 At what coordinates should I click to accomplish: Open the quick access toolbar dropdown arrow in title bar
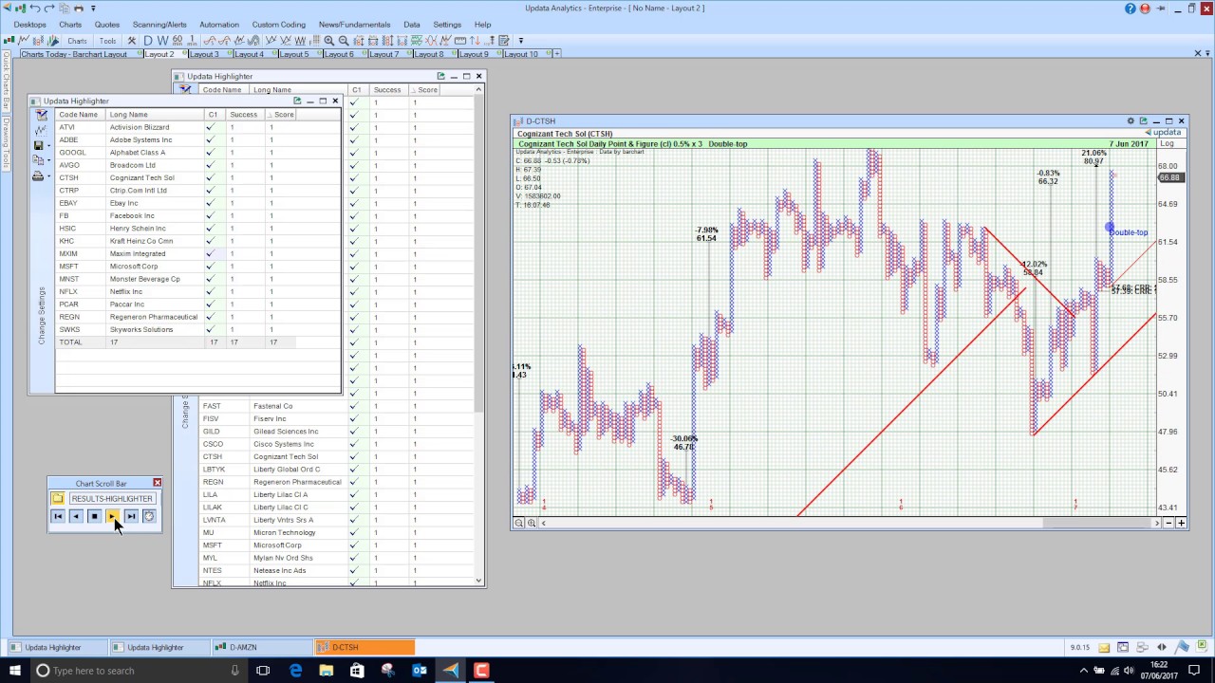[93, 9]
